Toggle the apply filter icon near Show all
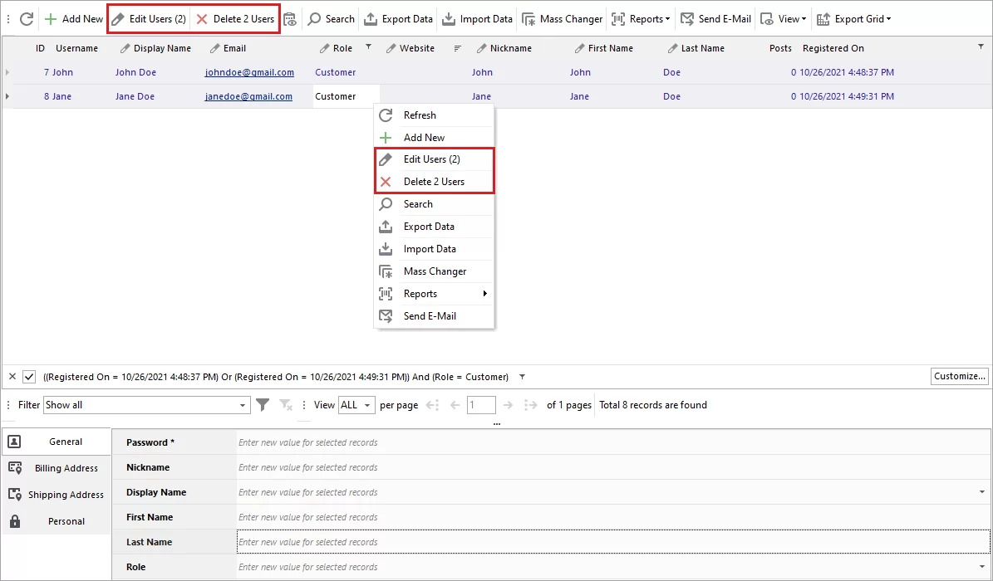 (263, 405)
